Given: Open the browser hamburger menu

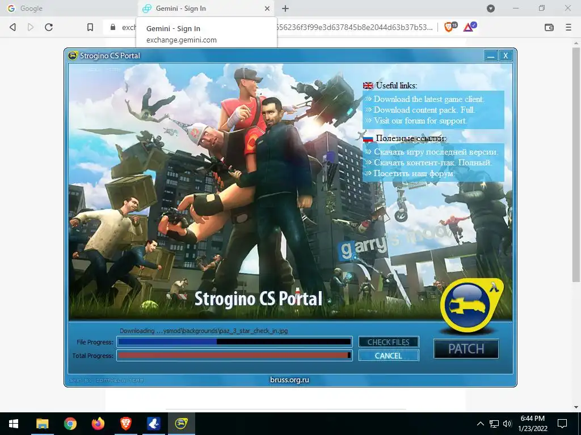Looking at the screenshot, I should coord(569,27).
